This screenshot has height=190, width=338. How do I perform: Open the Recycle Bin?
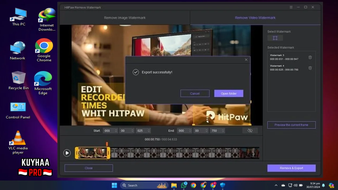pos(18,80)
